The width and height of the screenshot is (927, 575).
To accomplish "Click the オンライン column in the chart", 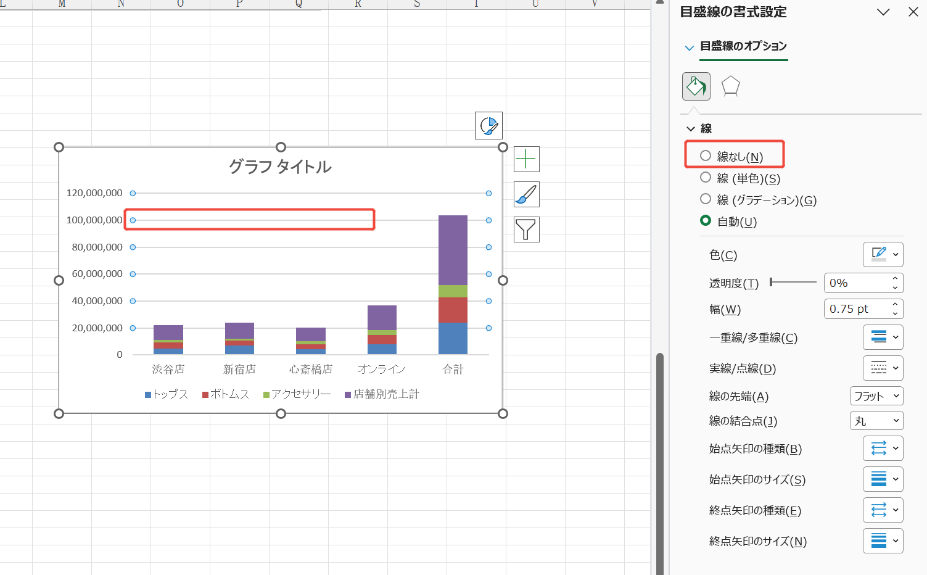I will pos(382,329).
